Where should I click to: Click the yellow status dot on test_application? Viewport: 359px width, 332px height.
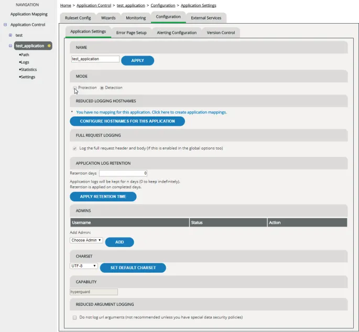pyautogui.click(x=49, y=46)
